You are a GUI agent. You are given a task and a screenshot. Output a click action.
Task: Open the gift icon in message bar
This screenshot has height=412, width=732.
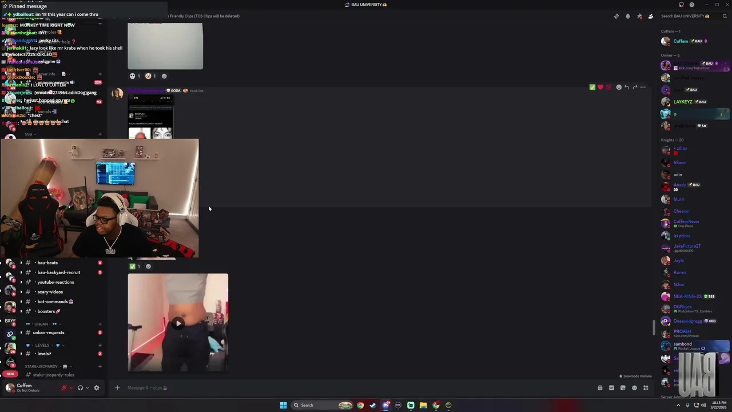tap(600, 388)
